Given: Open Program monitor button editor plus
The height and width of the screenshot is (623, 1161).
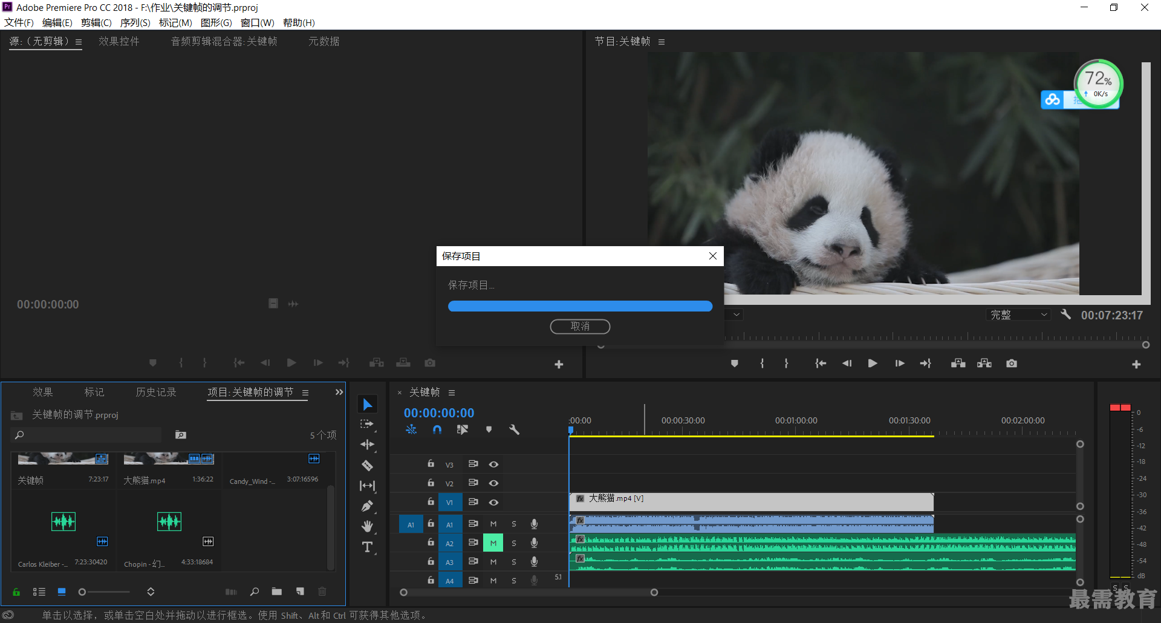Looking at the screenshot, I should pos(1136,364).
